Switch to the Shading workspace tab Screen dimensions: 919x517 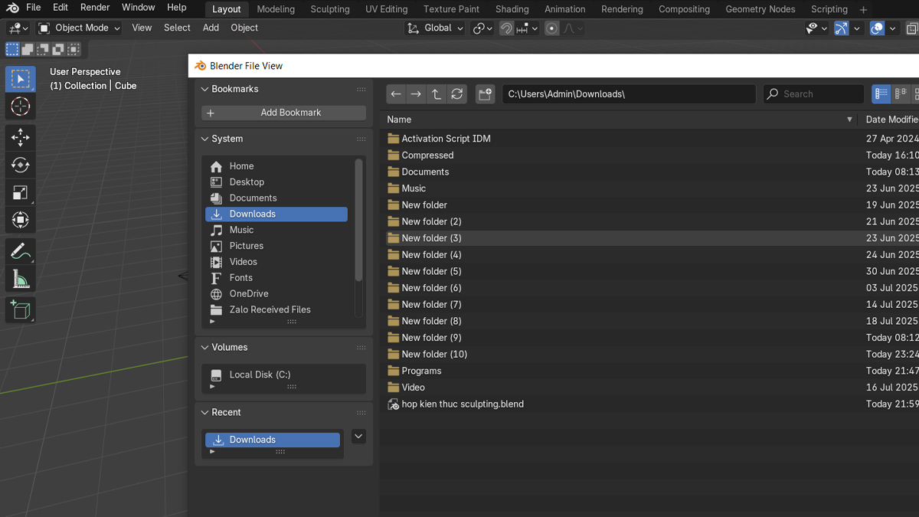(x=512, y=9)
